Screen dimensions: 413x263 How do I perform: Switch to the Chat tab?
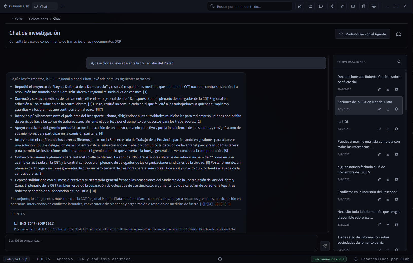coord(45,6)
